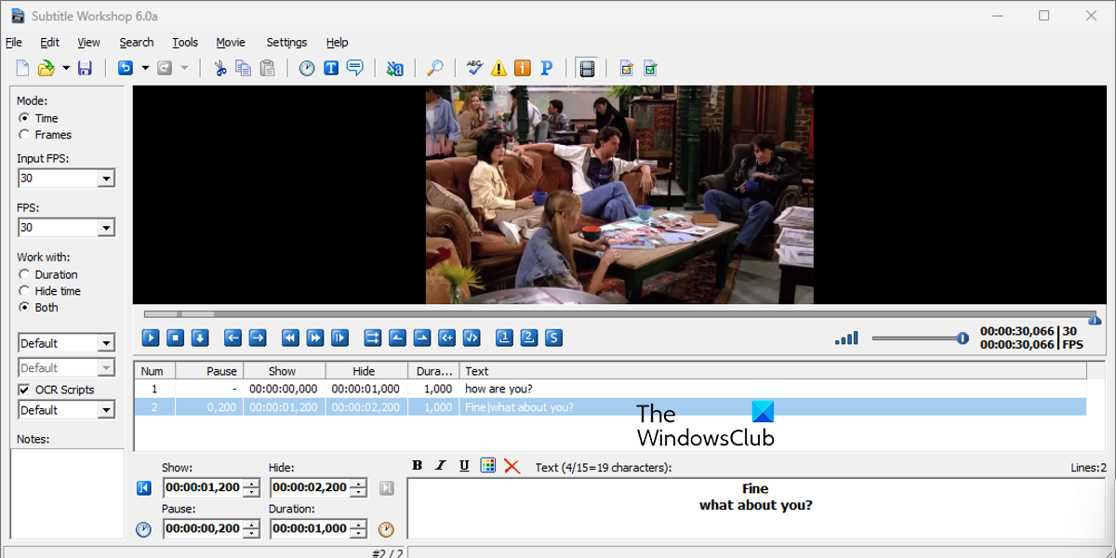This screenshot has height=558, width=1116.
Task: Toggle the video preview film icon
Action: click(587, 68)
